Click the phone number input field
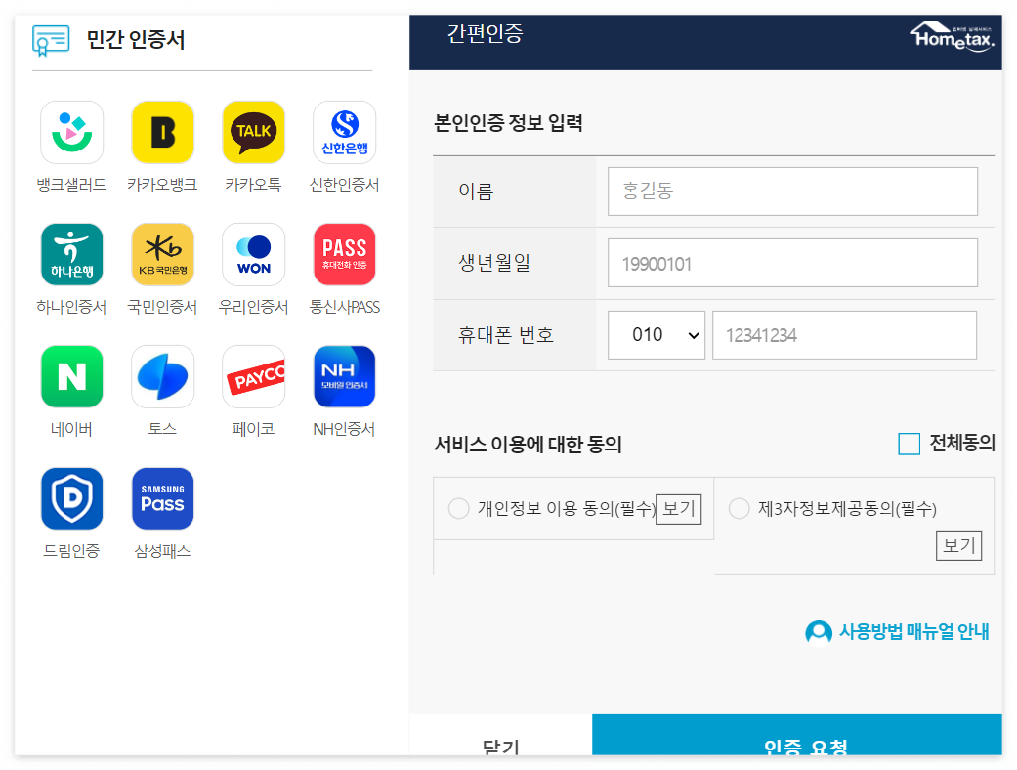The image size is (1017, 770). [x=844, y=335]
